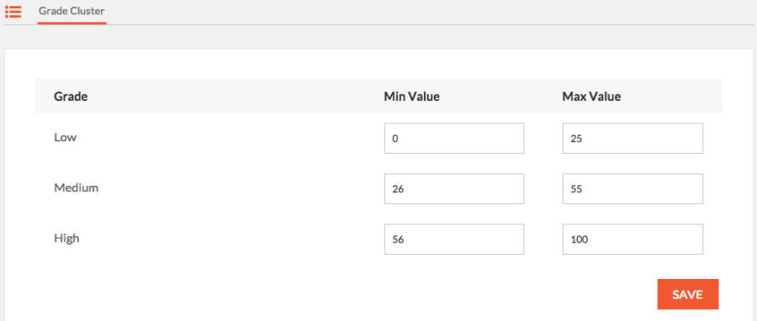Viewport: 757px width, 321px height.
Task: Switch to the Grade Cluster tab
Action: click(x=71, y=11)
